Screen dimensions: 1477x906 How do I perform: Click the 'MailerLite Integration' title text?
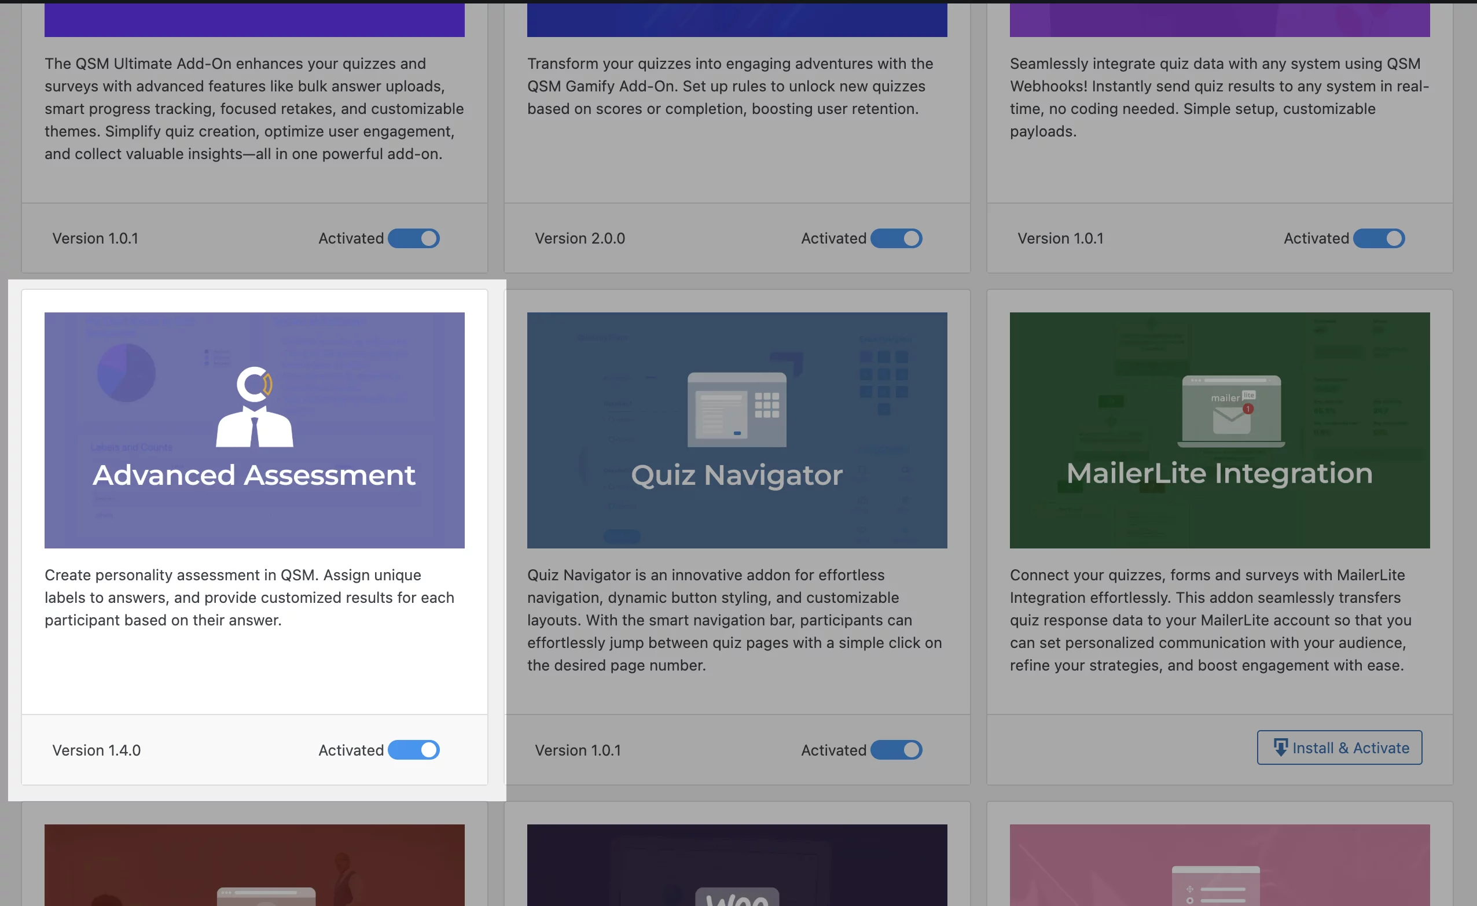click(1219, 473)
